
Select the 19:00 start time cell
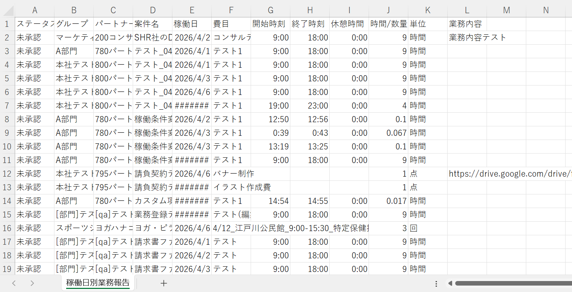[x=271, y=106]
